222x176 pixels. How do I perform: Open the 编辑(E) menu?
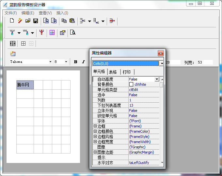[28, 13]
